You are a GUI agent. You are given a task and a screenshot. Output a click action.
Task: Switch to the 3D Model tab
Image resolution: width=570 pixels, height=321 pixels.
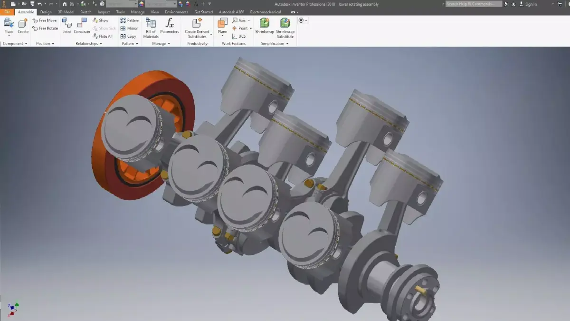[66, 12]
